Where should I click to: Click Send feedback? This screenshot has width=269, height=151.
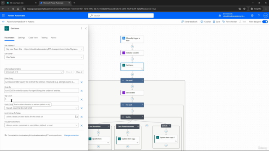[x=189, y=22]
